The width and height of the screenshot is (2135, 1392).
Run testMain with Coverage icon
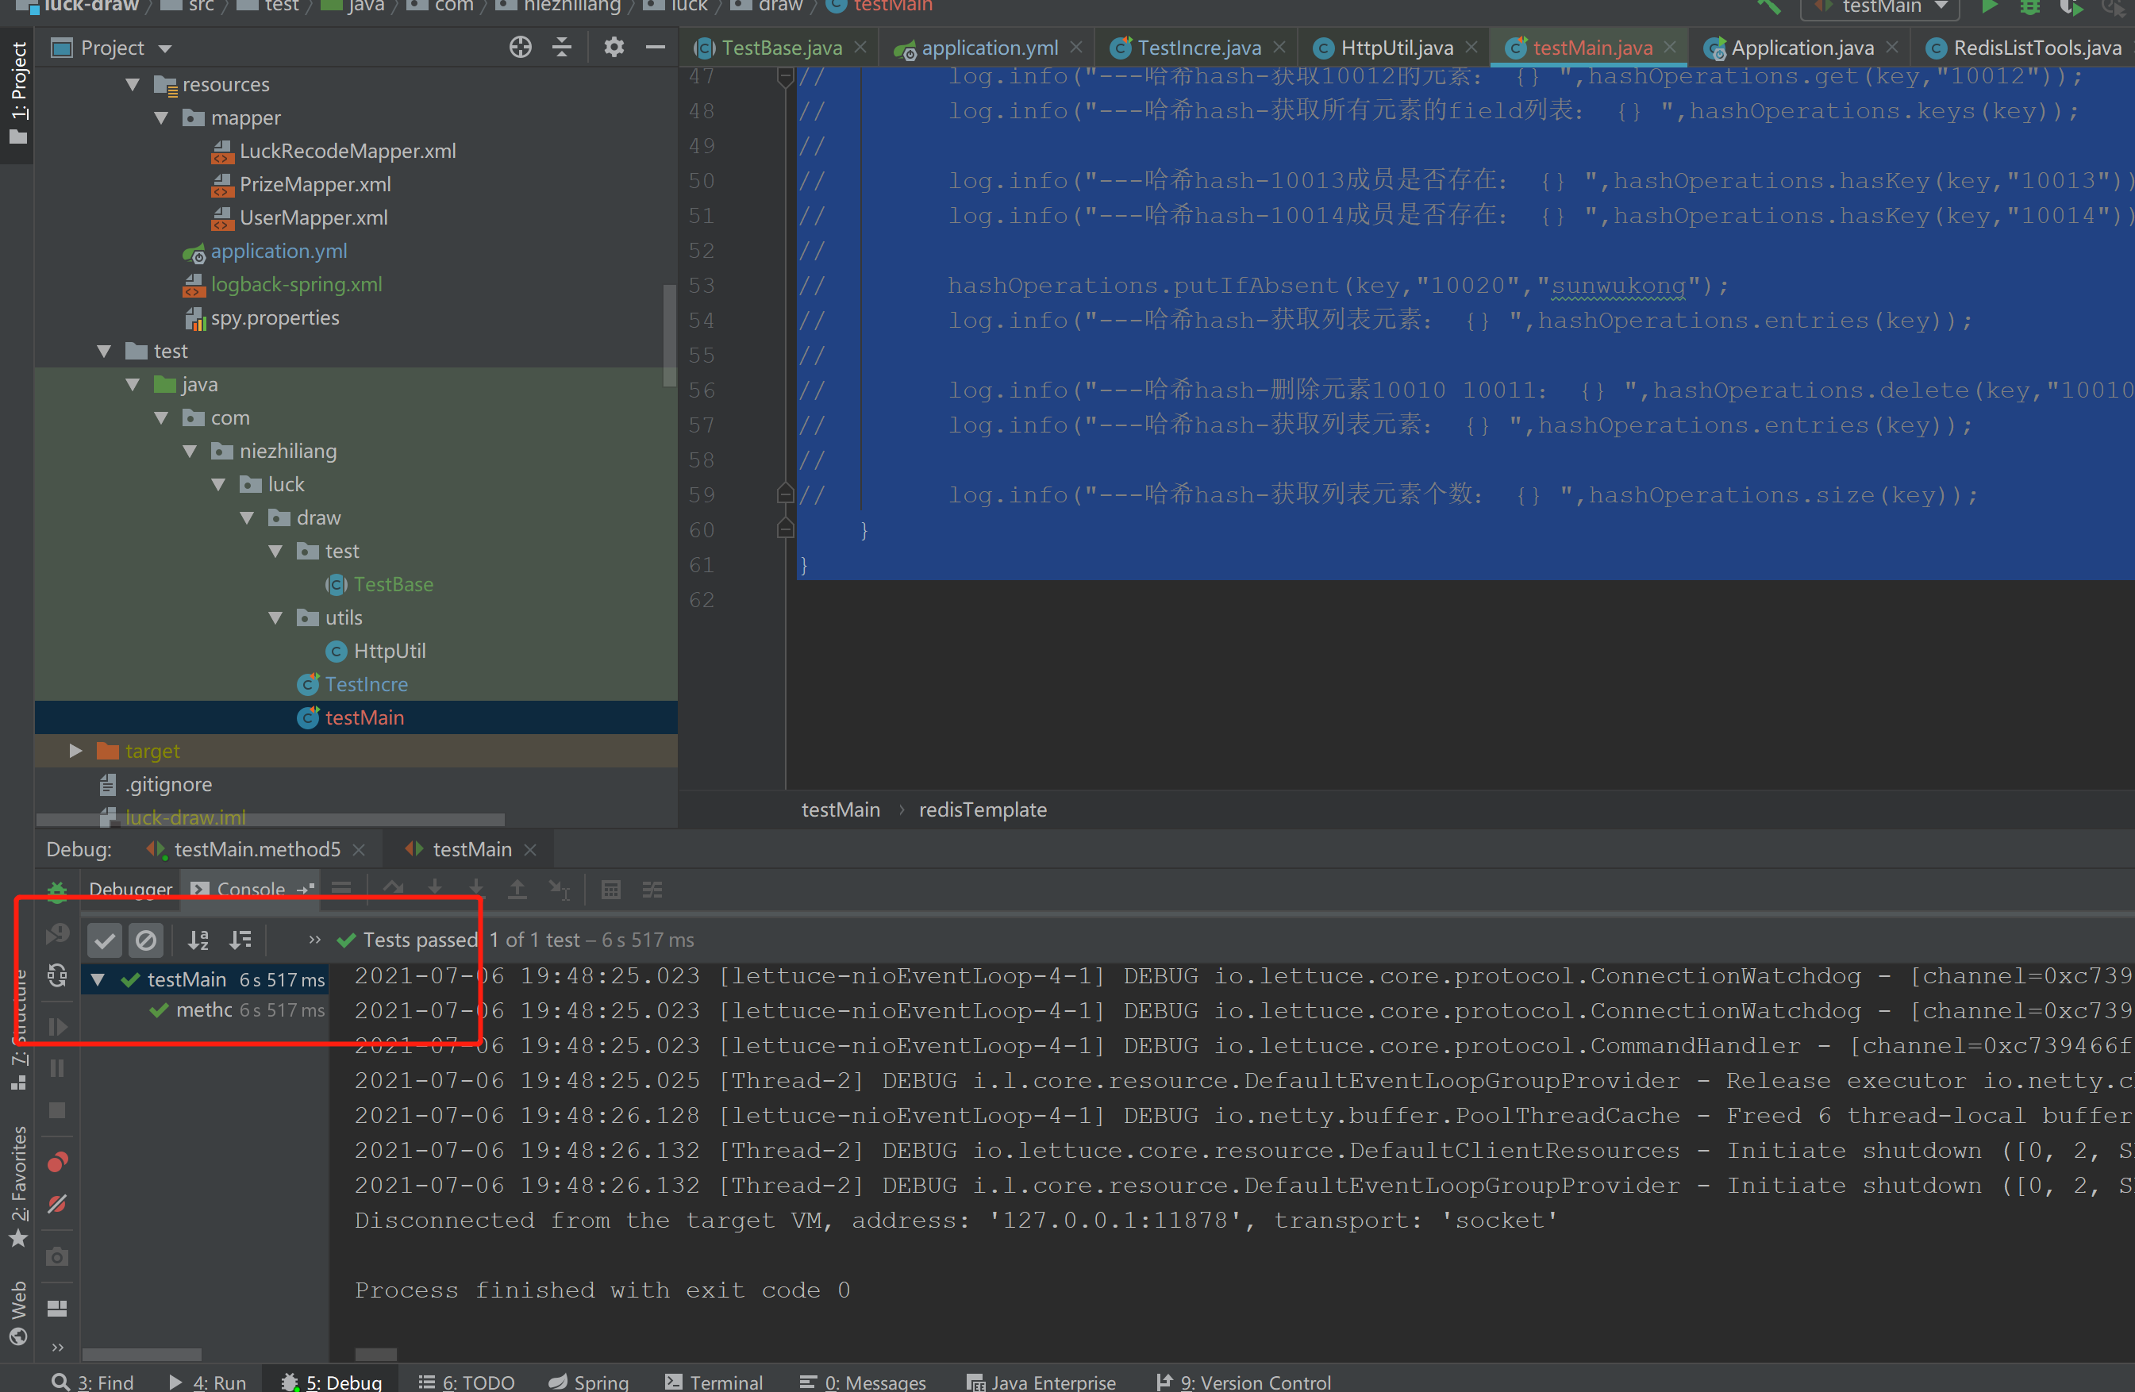(2072, 8)
